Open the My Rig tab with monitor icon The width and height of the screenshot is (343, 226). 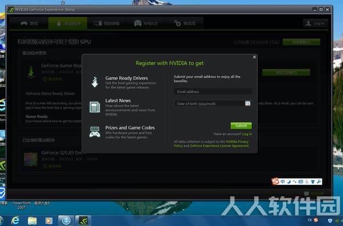pos(106,23)
